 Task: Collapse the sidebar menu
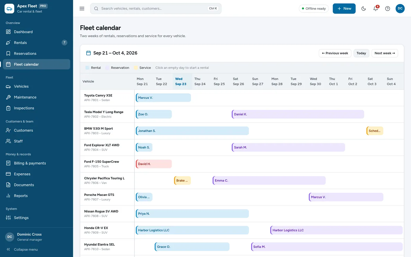point(36,249)
